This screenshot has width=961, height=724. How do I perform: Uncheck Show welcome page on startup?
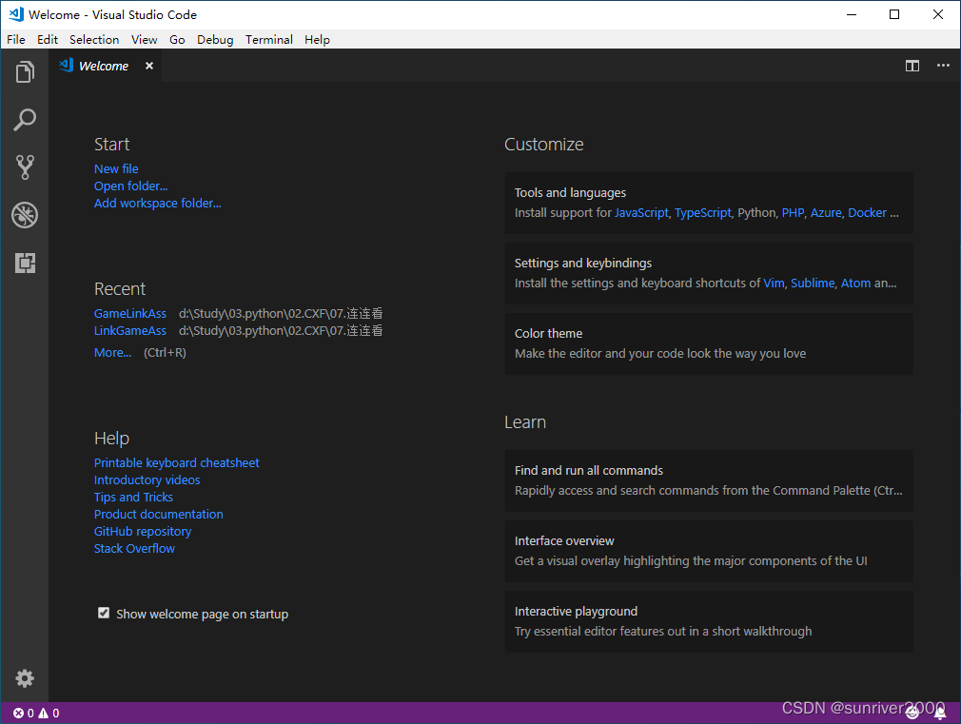tap(104, 613)
